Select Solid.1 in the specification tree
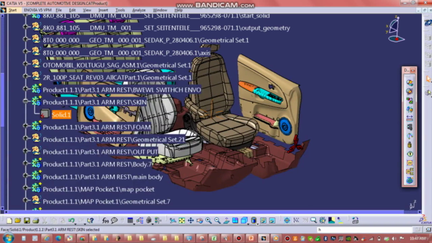This screenshot has height=243, width=432. tap(61, 115)
